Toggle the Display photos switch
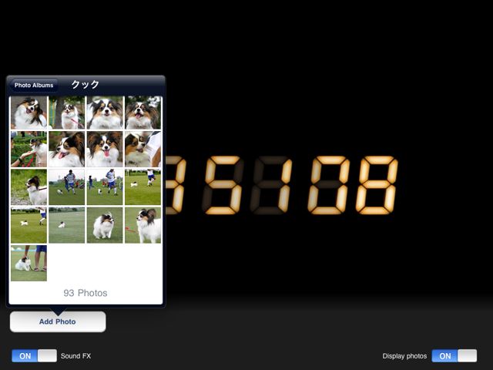Screen dimensions: 493x370 [x=454, y=356]
